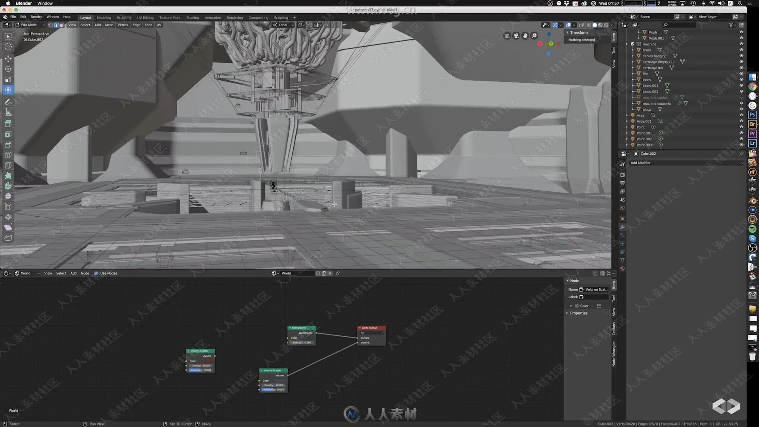Image resolution: width=759 pixels, height=427 pixels.
Task: Click the zoom view magnifier gizmo
Action: pos(534,36)
